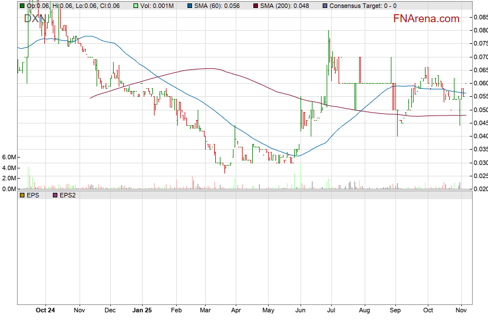Click the Oct 24 date axis label
This screenshot has width=488, height=322.
click(45, 310)
